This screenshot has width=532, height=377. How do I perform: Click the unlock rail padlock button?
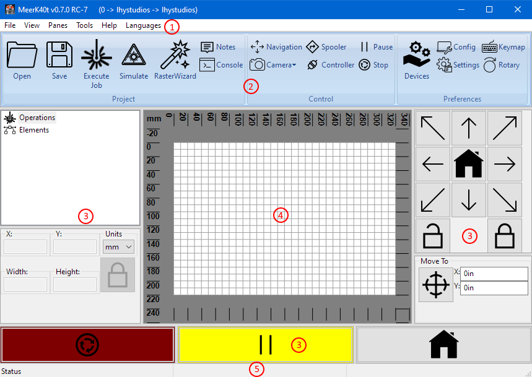point(432,235)
